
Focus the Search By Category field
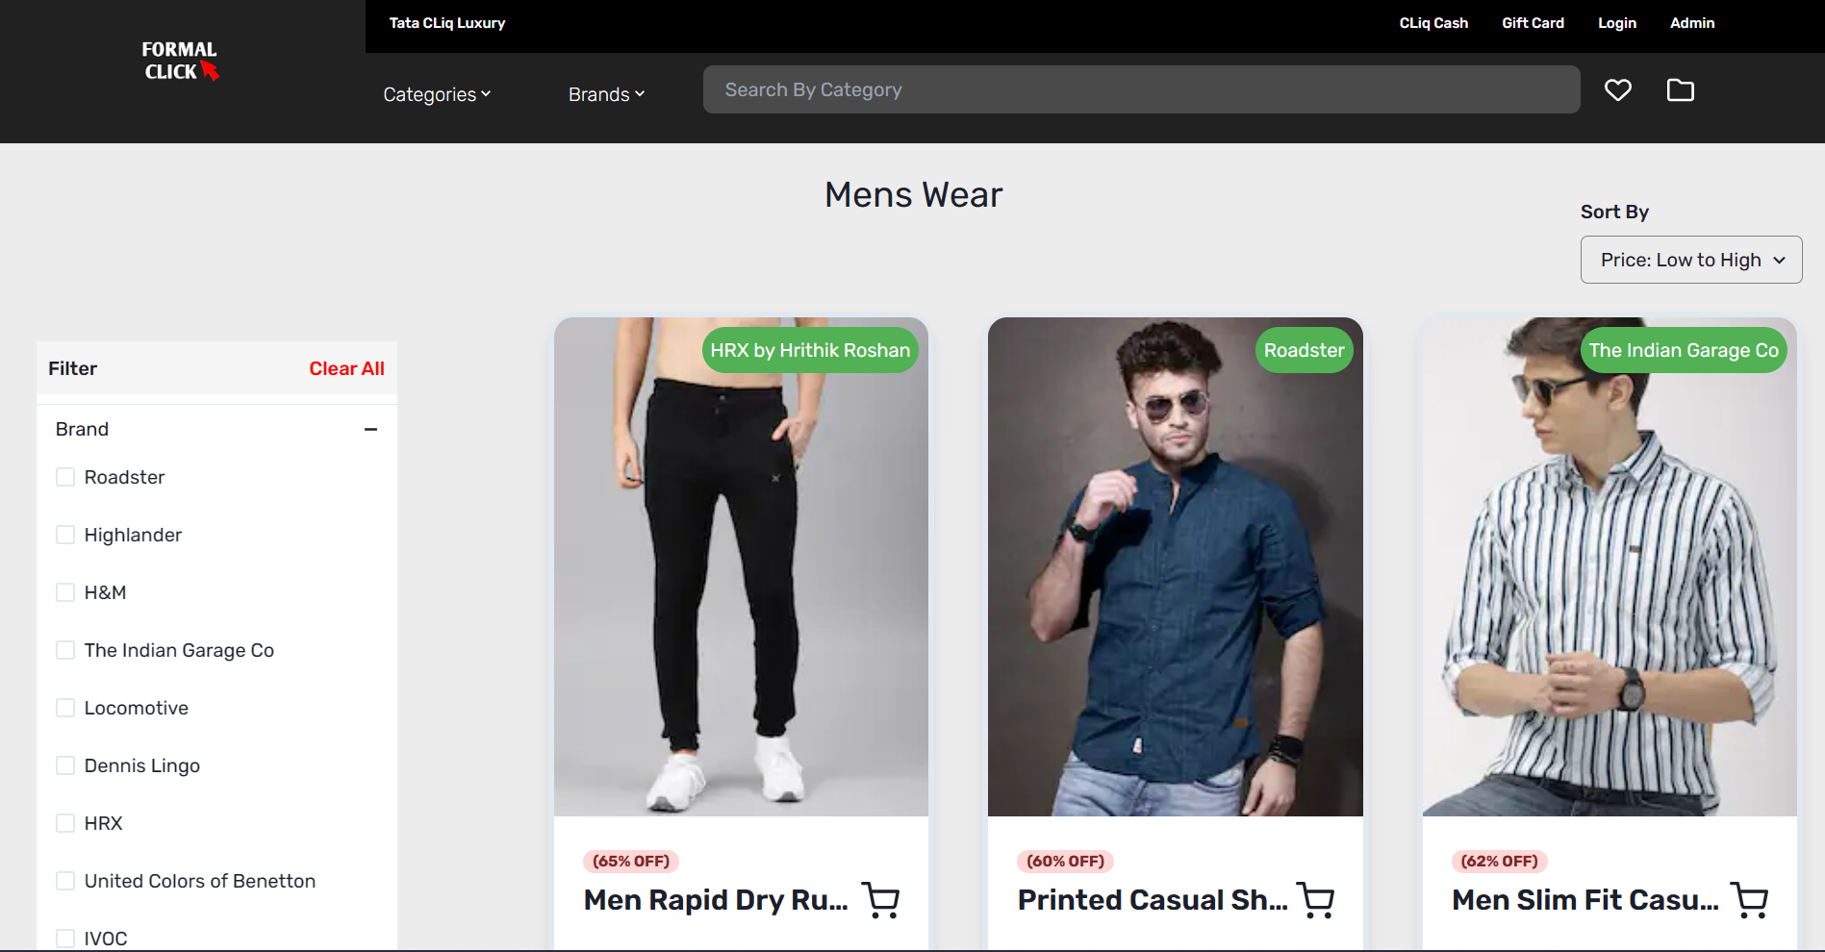pos(1141,89)
